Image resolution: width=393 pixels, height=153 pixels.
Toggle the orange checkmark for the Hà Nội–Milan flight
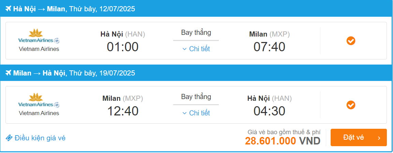pyautogui.click(x=351, y=41)
